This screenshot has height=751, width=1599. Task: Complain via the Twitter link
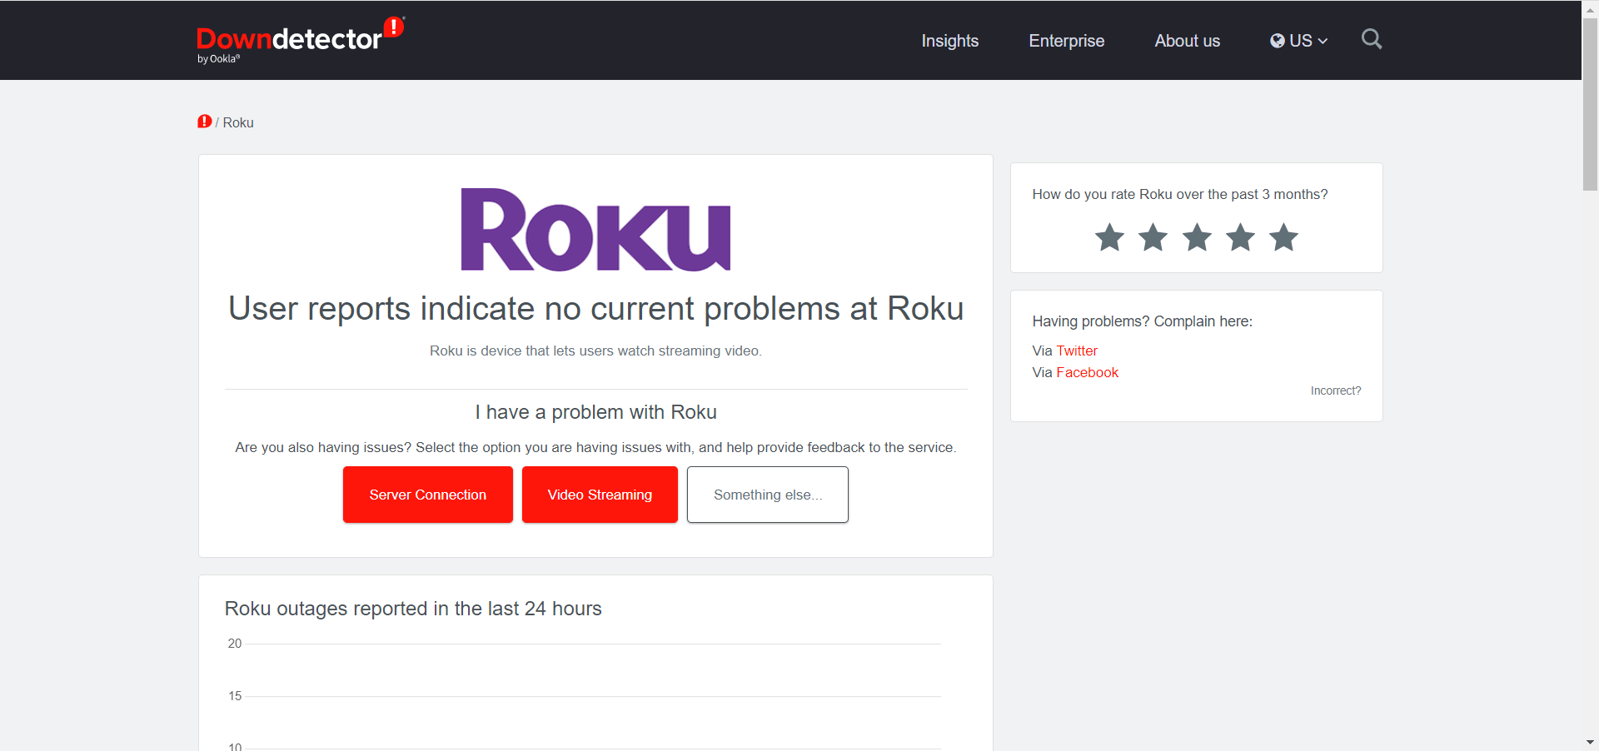pyautogui.click(x=1077, y=351)
